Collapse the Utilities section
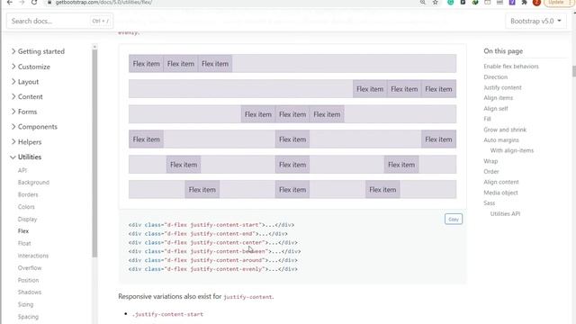Screen dimensions: 576x324 coord(26,157)
